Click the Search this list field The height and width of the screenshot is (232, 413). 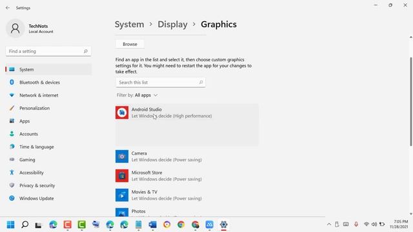tap(161, 82)
